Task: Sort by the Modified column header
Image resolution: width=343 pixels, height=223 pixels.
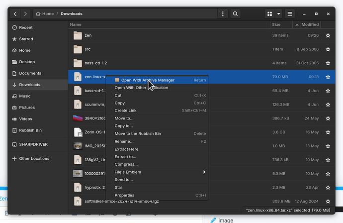Action: click(x=307, y=24)
